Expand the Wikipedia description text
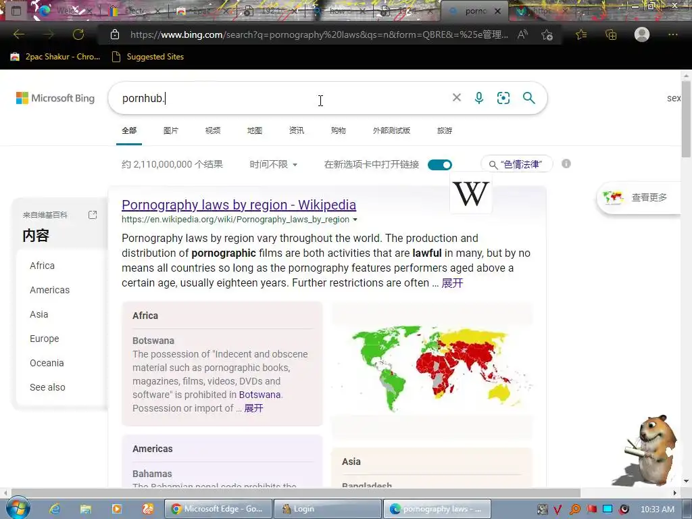The image size is (692, 519). (x=452, y=283)
